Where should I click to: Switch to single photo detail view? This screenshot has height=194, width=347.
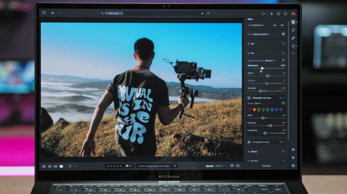61,166
